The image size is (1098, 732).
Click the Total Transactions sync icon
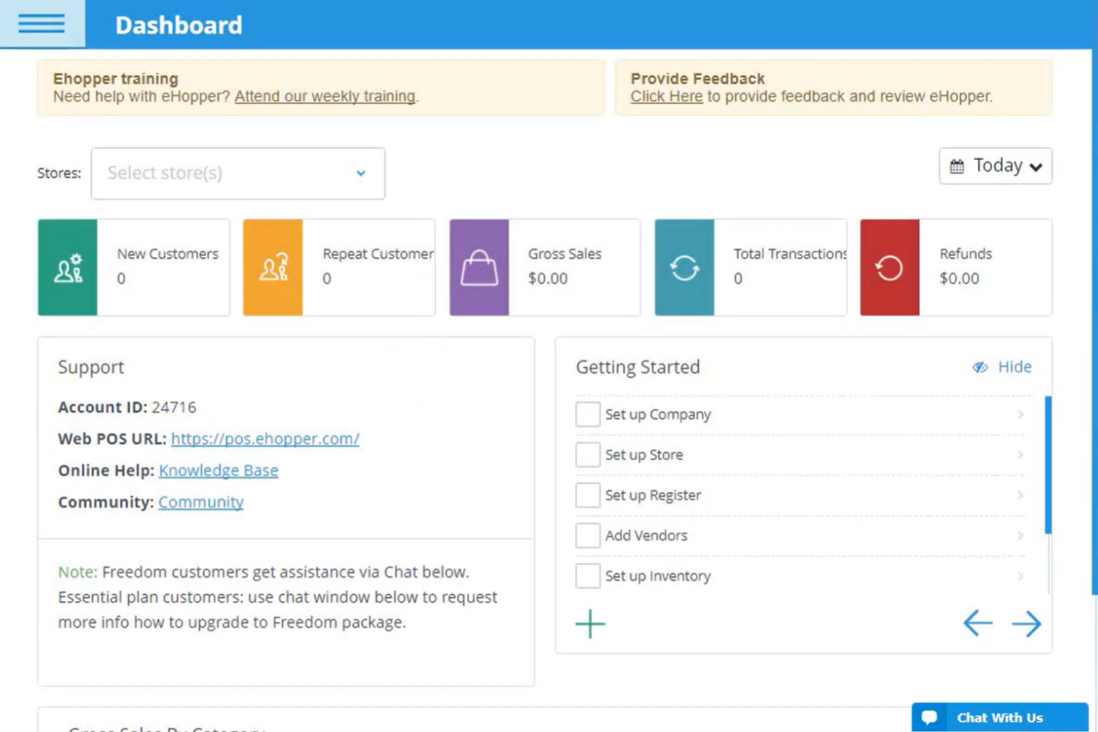(684, 267)
